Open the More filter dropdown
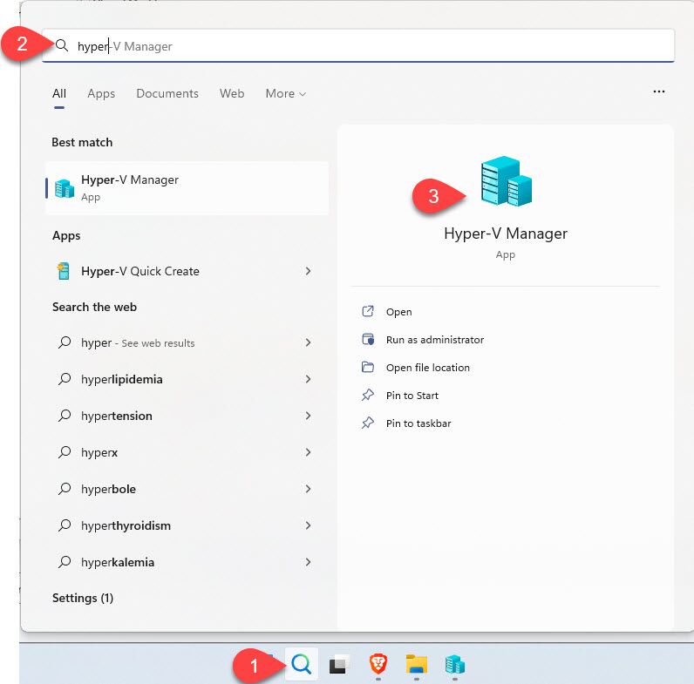Viewport: 694px width, 684px height. [285, 93]
